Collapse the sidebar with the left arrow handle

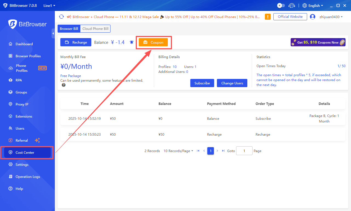click(53, 33)
